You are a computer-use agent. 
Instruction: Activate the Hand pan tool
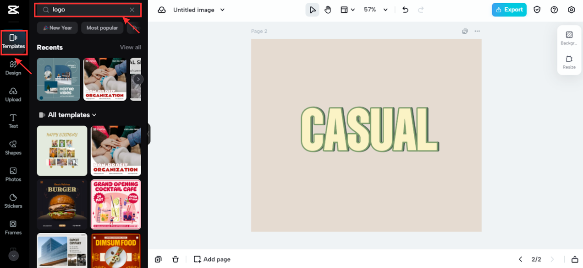328,10
